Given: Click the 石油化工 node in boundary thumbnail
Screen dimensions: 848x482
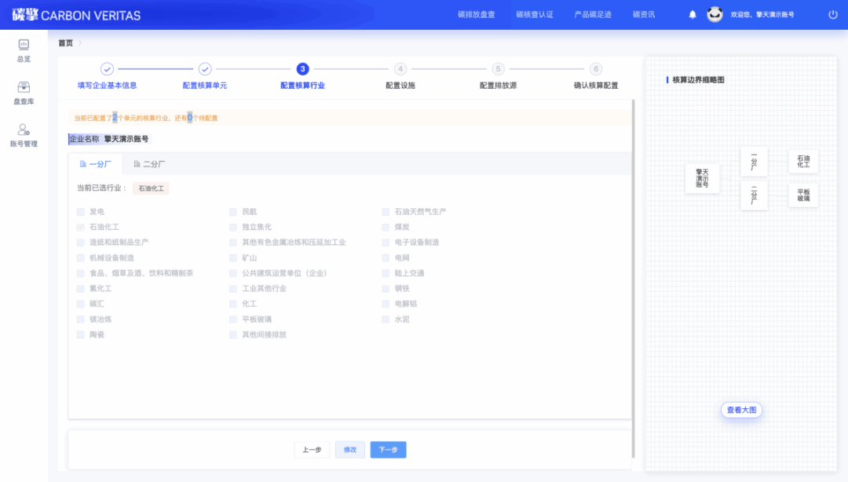Looking at the screenshot, I should [803, 161].
